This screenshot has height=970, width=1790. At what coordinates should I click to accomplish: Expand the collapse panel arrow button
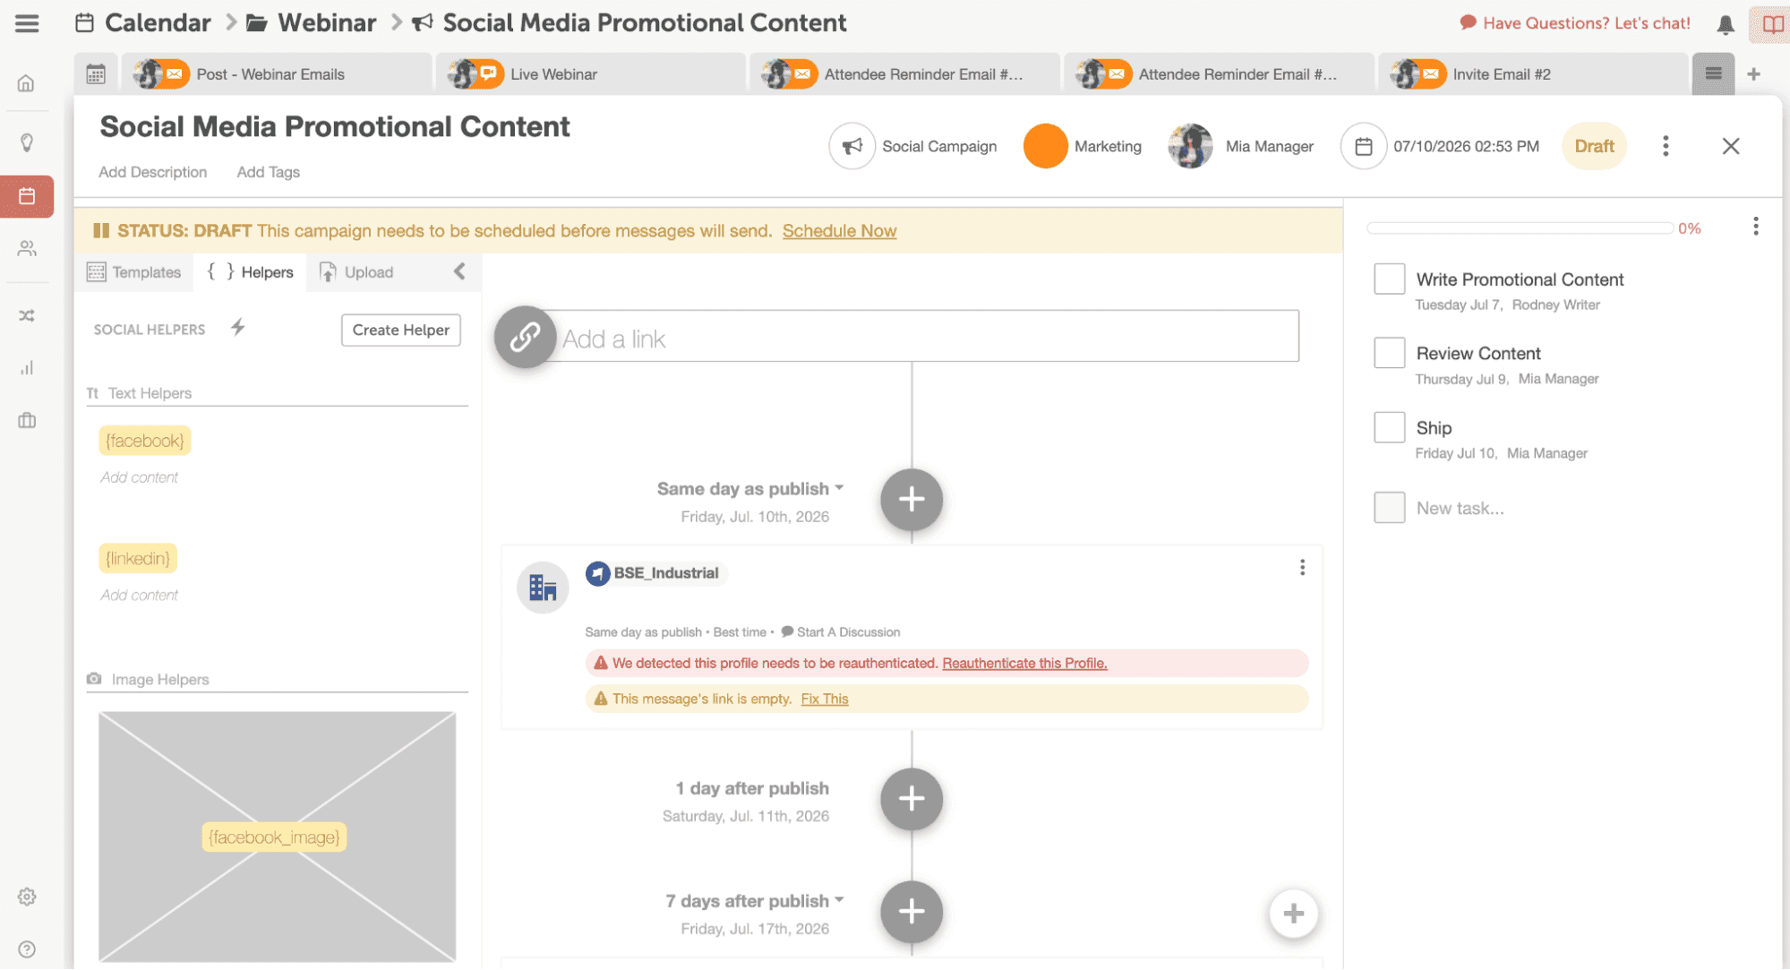tap(459, 271)
